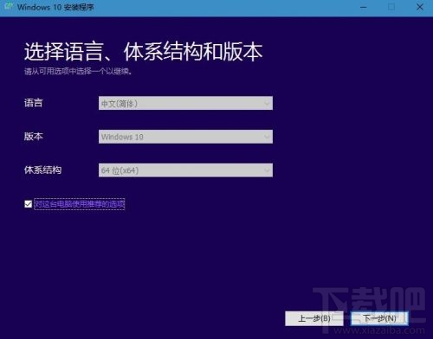Click the 语言 field label

(x=34, y=103)
